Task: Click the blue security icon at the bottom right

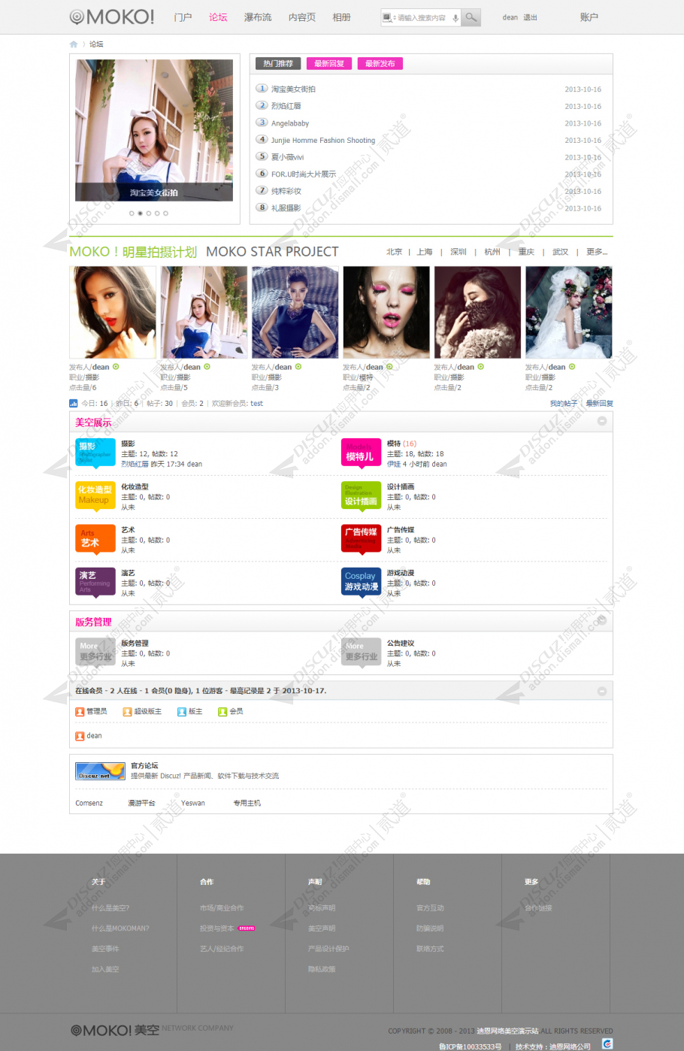Action: pos(607,1043)
